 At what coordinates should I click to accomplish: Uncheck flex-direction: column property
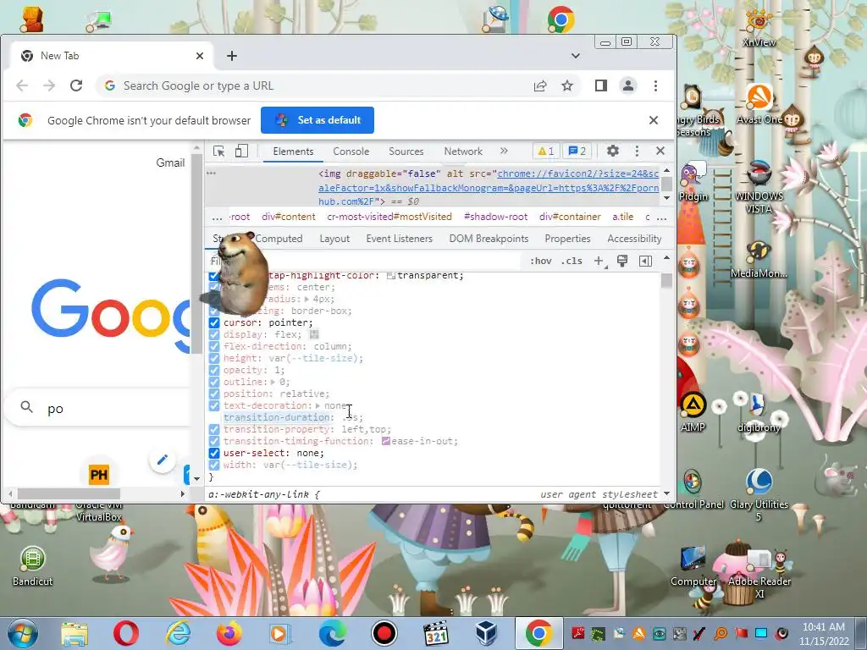point(214,346)
